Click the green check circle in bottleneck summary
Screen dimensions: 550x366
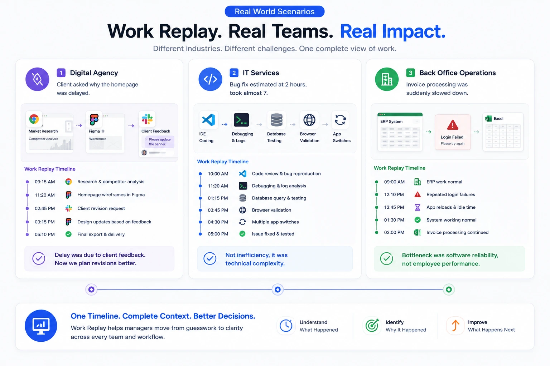coord(386,258)
